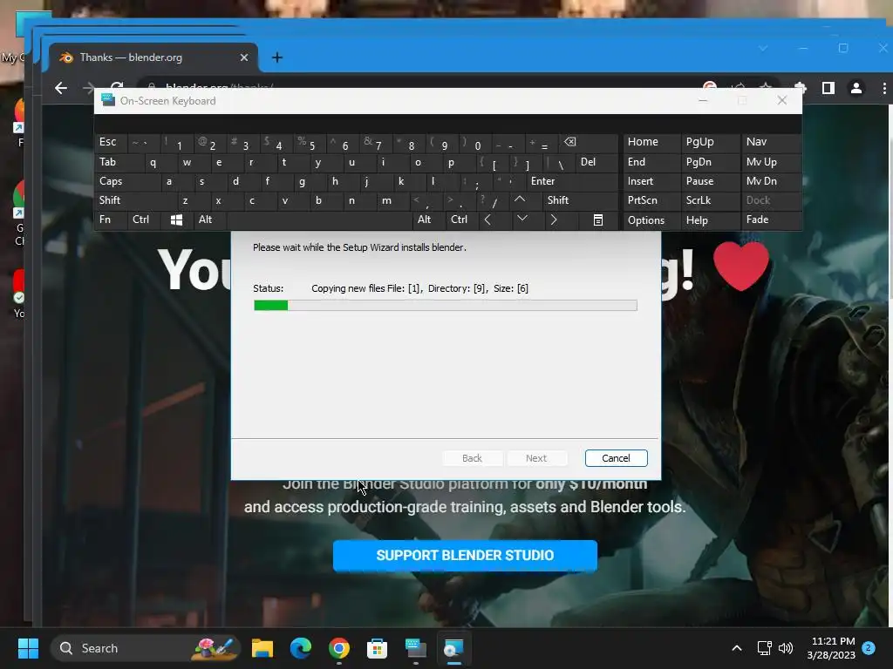Click the Del key on On-Screen Keyboard

coord(596,162)
